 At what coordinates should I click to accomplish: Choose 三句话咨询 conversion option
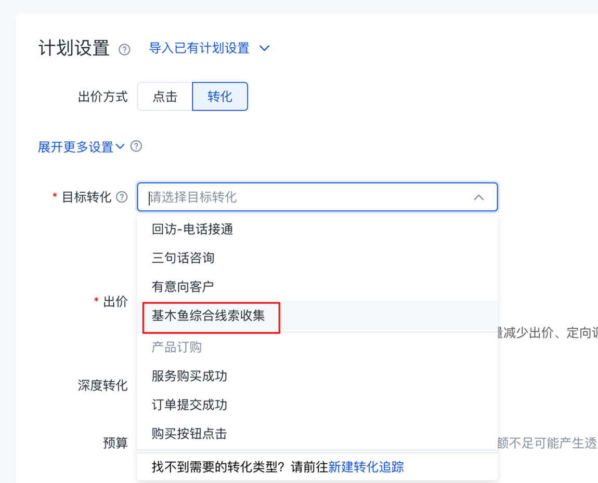[183, 258]
